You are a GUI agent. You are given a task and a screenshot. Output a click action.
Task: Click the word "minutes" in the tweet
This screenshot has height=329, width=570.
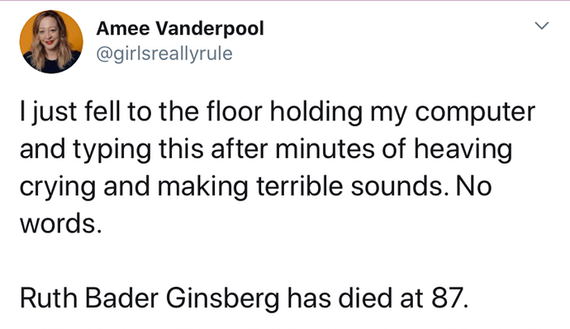tap(325, 148)
